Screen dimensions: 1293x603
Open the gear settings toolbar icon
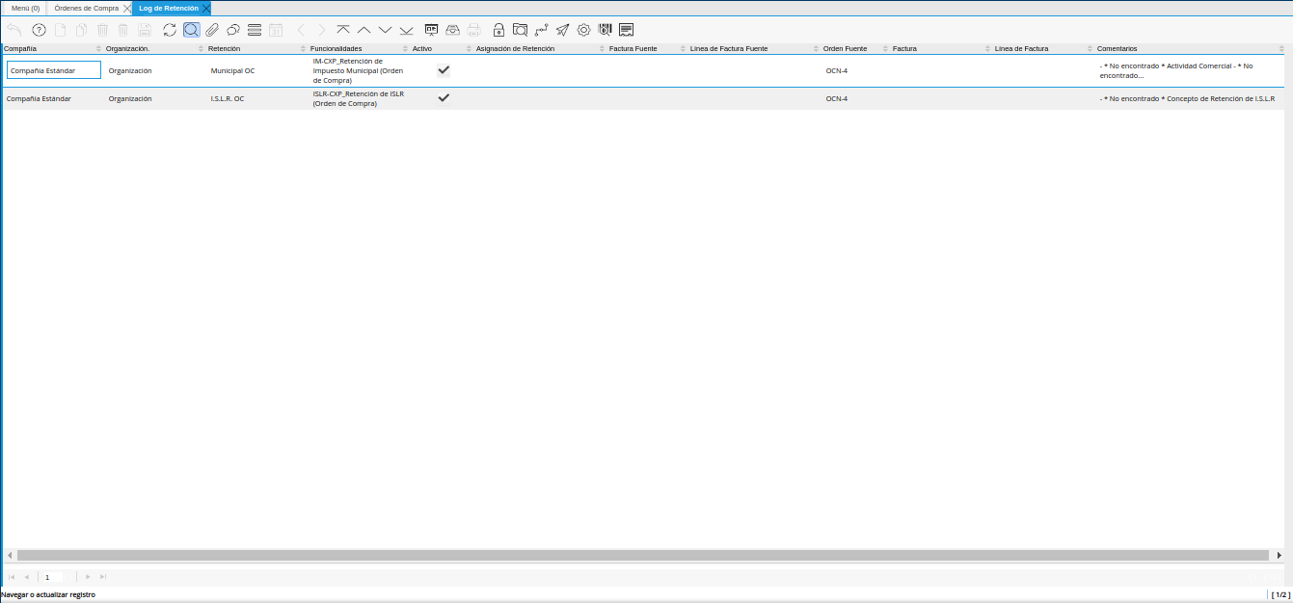(583, 30)
